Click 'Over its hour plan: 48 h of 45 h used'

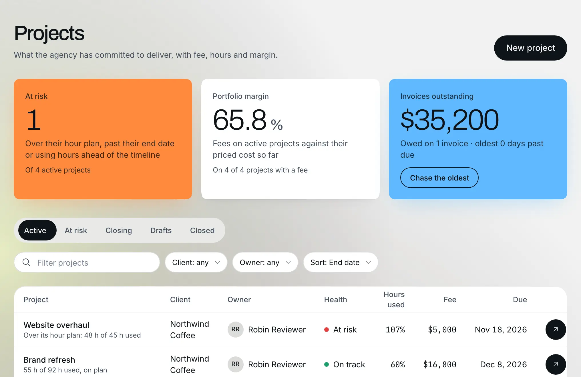pos(82,335)
